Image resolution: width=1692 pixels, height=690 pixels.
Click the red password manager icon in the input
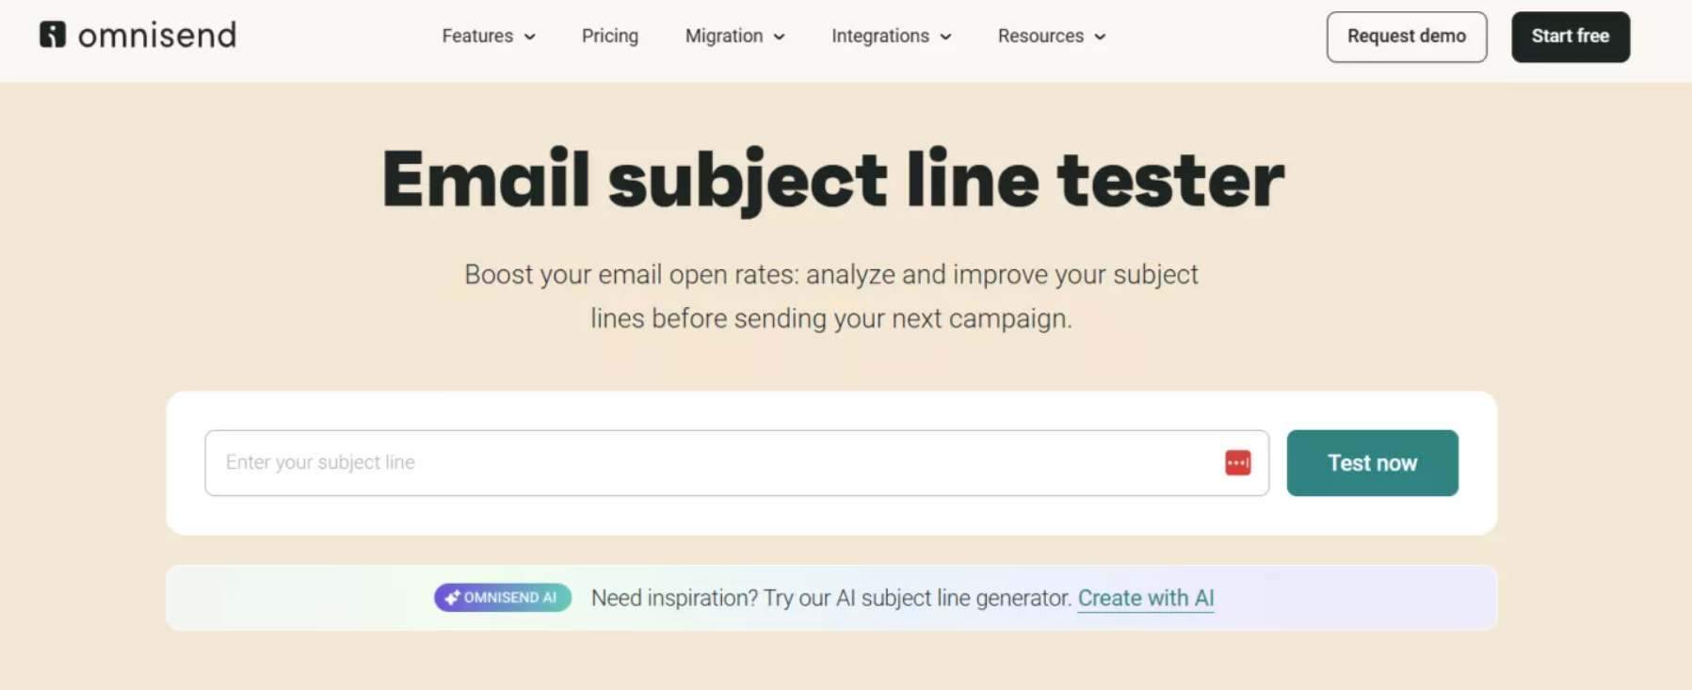[x=1236, y=462]
